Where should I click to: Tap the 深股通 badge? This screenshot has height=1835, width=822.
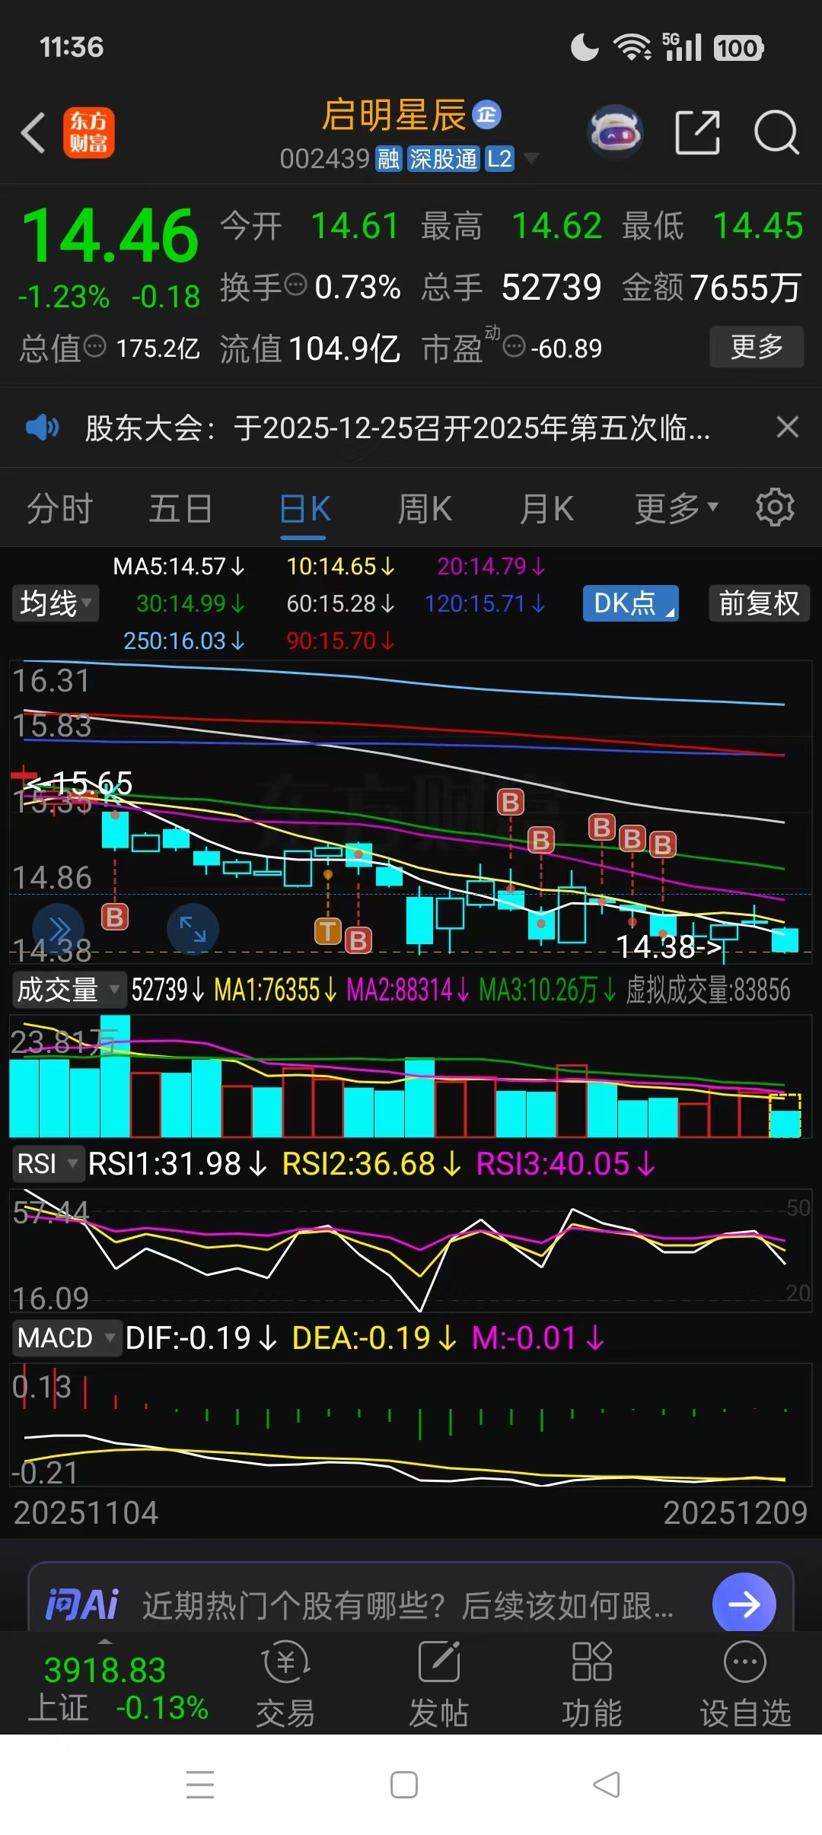pos(443,159)
